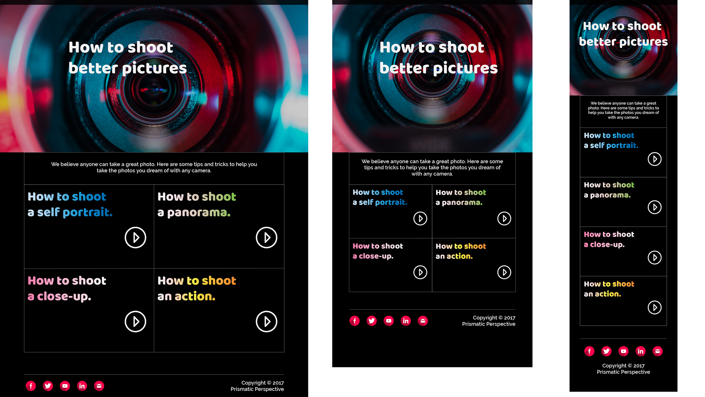Play panorama tutorial in desktop layout
The height and width of the screenshot is (397, 705).
(267, 237)
